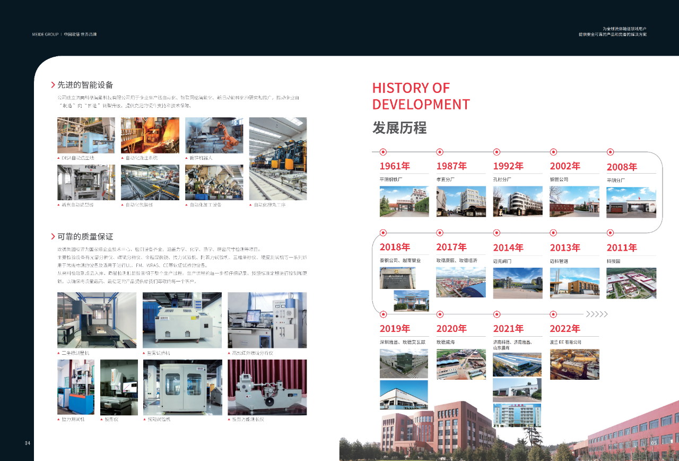The image size is (679, 461).
Task: Click the MEIDE GROUP header text
Action: pos(45,35)
